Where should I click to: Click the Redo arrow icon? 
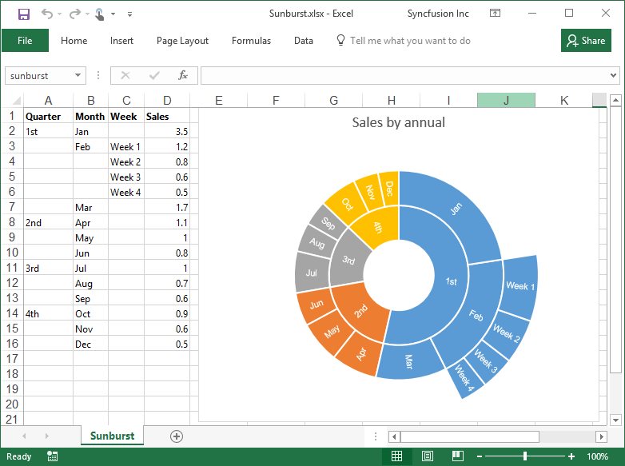[x=74, y=14]
